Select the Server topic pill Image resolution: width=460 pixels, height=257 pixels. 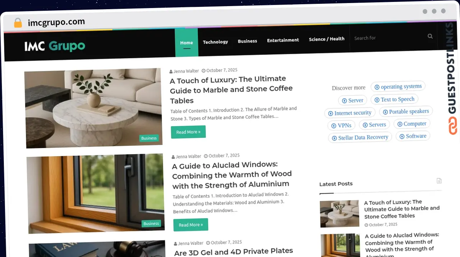353,100
